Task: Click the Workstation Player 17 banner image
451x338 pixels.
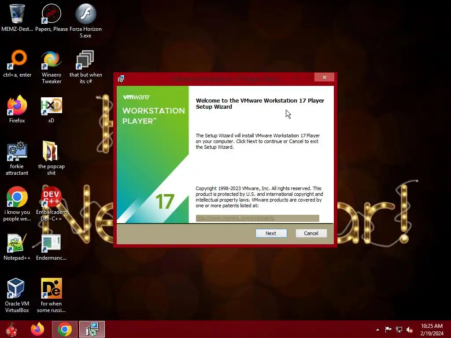Action: point(153,154)
